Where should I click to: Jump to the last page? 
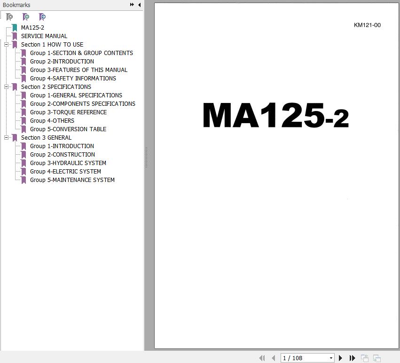coord(353,358)
